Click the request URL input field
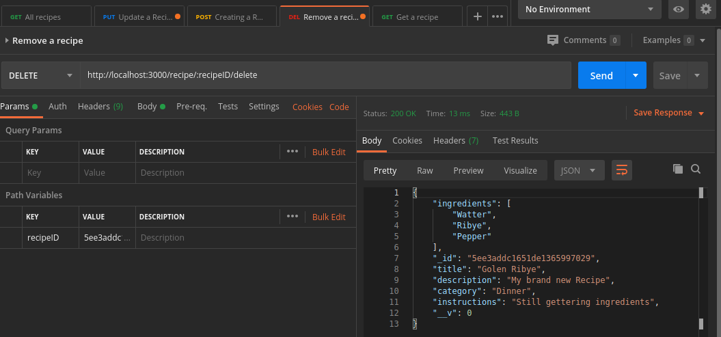Image resolution: width=721 pixels, height=337 pixels. tap(325, 75)
